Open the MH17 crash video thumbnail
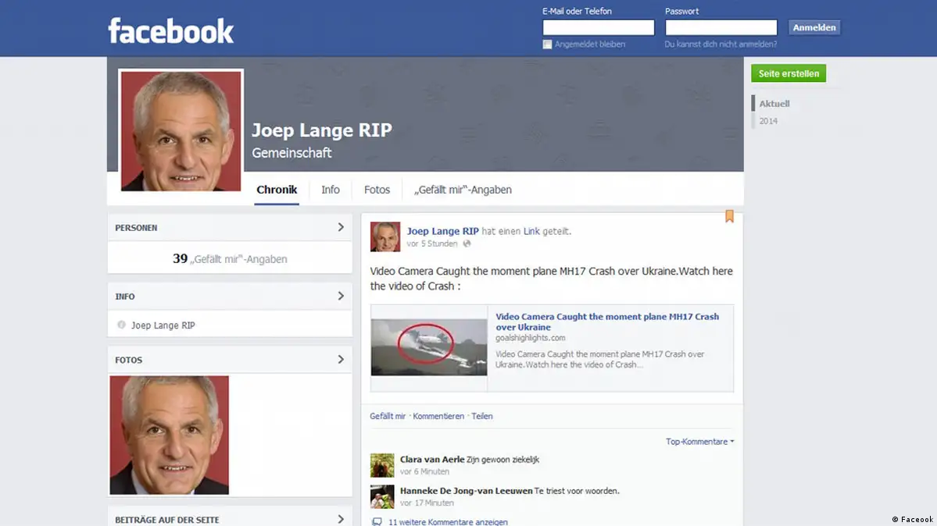The height and width of the screenshot is (526, 937). 429,347
